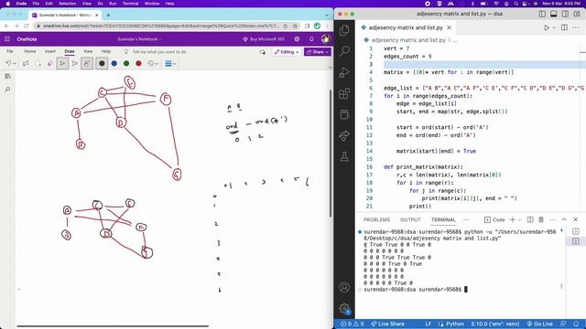Open OneNote app launcher grid
Screen dimensions: 586x329
(7, 38)
